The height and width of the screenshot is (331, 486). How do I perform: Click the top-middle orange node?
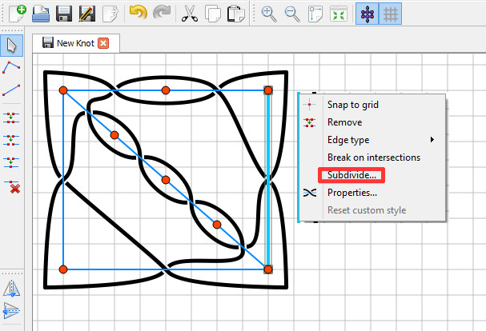click(166, 90)
